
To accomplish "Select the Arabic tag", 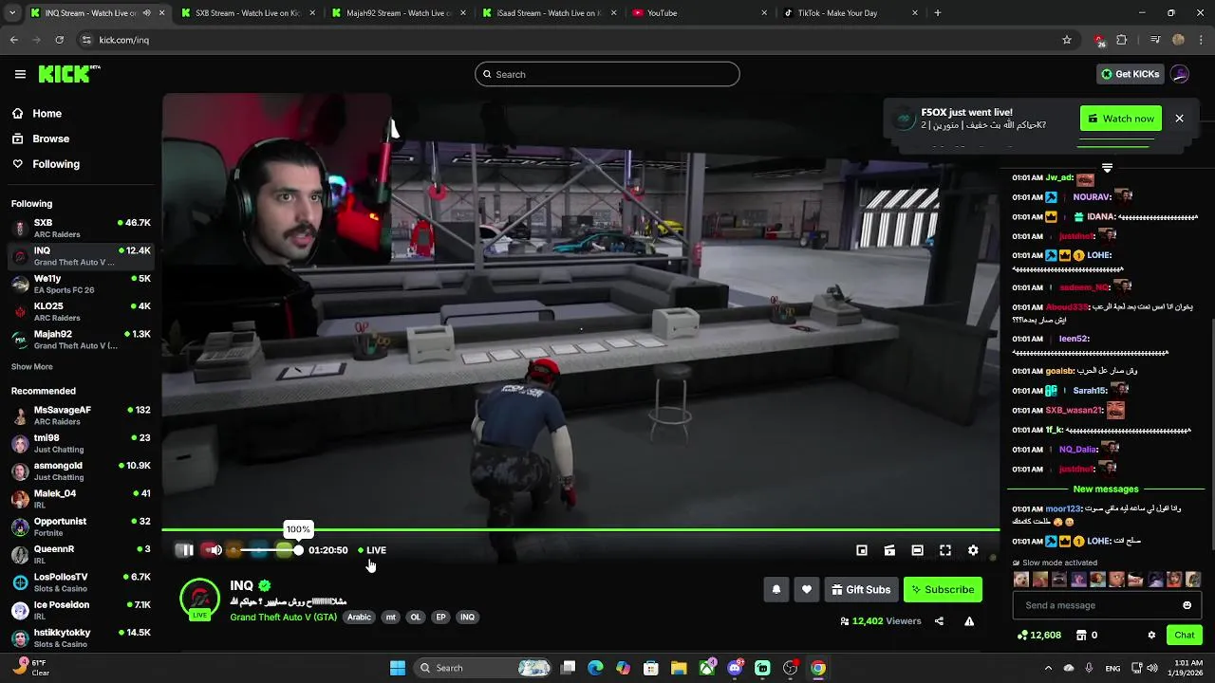I will pyautogui.click(x=359, y=618).
